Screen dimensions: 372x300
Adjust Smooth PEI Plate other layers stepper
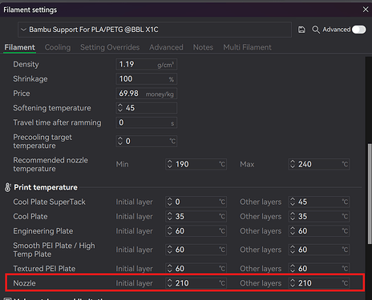click(x=293, y=250)
